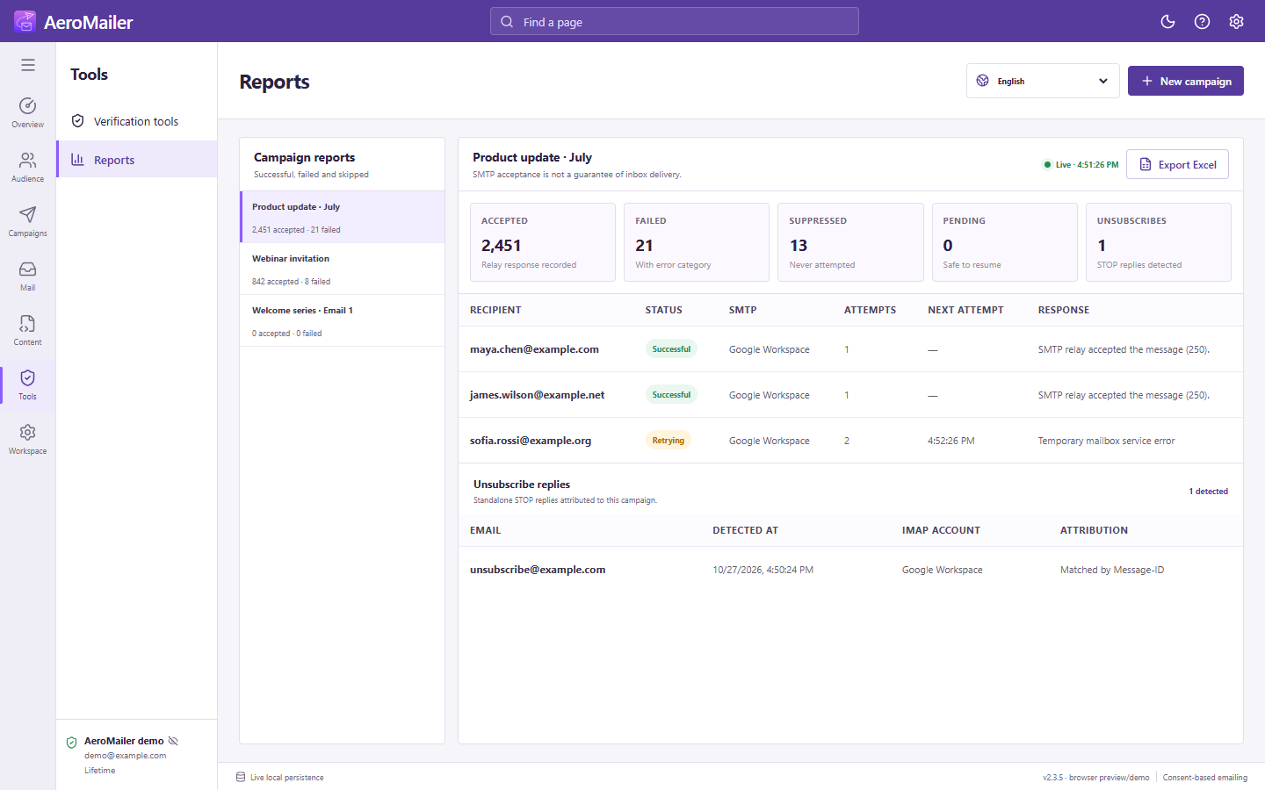Select Webinar invitation campaign report
Image resolution: width=1265 pixels, height=790 pixels.
(x=343, y=269)
